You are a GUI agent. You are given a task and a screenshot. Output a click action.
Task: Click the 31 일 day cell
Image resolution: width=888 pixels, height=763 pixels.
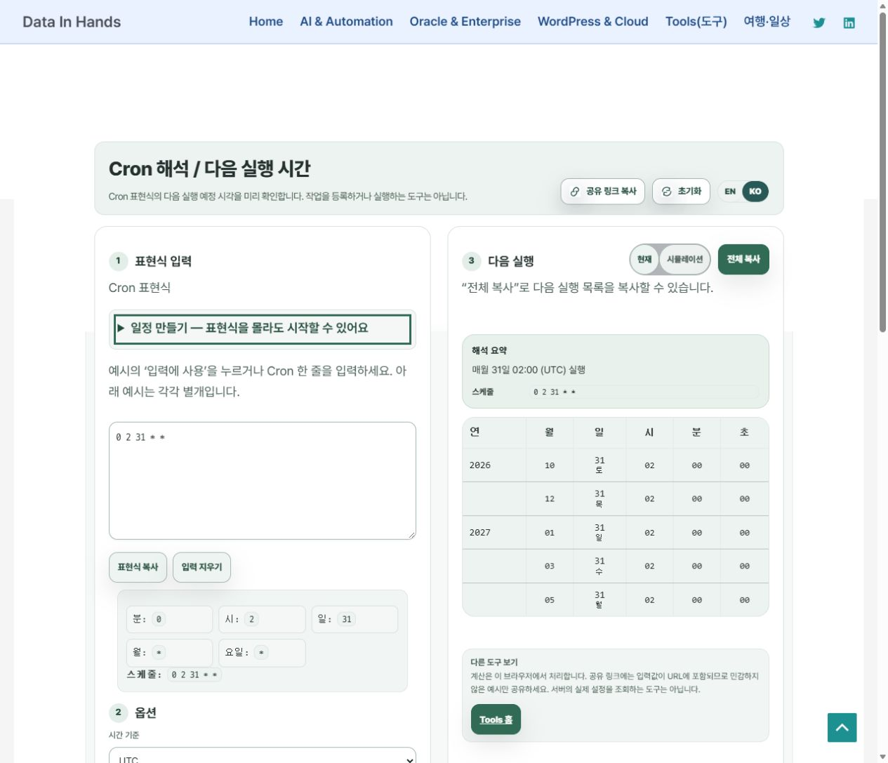coord(599,533)
